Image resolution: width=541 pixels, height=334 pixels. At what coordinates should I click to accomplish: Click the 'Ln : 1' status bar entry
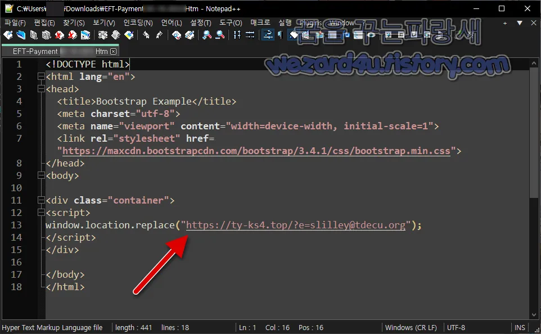(247, 327)
